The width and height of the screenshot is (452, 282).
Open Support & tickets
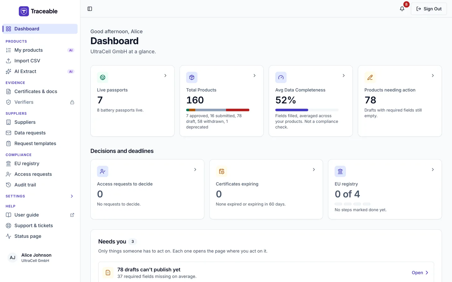point(40,226)
